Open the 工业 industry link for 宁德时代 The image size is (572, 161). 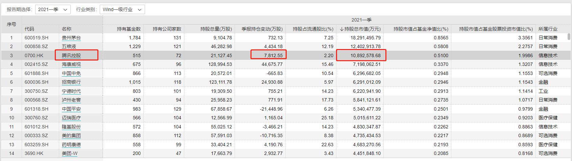click(543, 91)
